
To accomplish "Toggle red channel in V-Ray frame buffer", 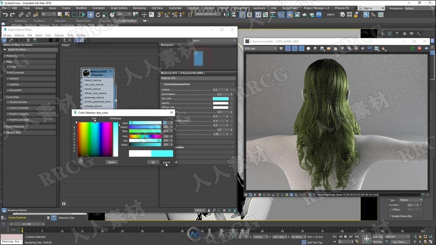I will point(288,48).
